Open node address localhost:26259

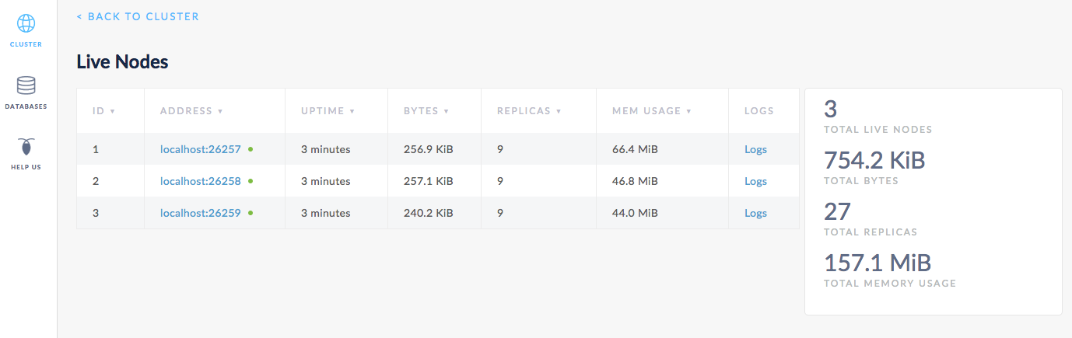point(201,213)
